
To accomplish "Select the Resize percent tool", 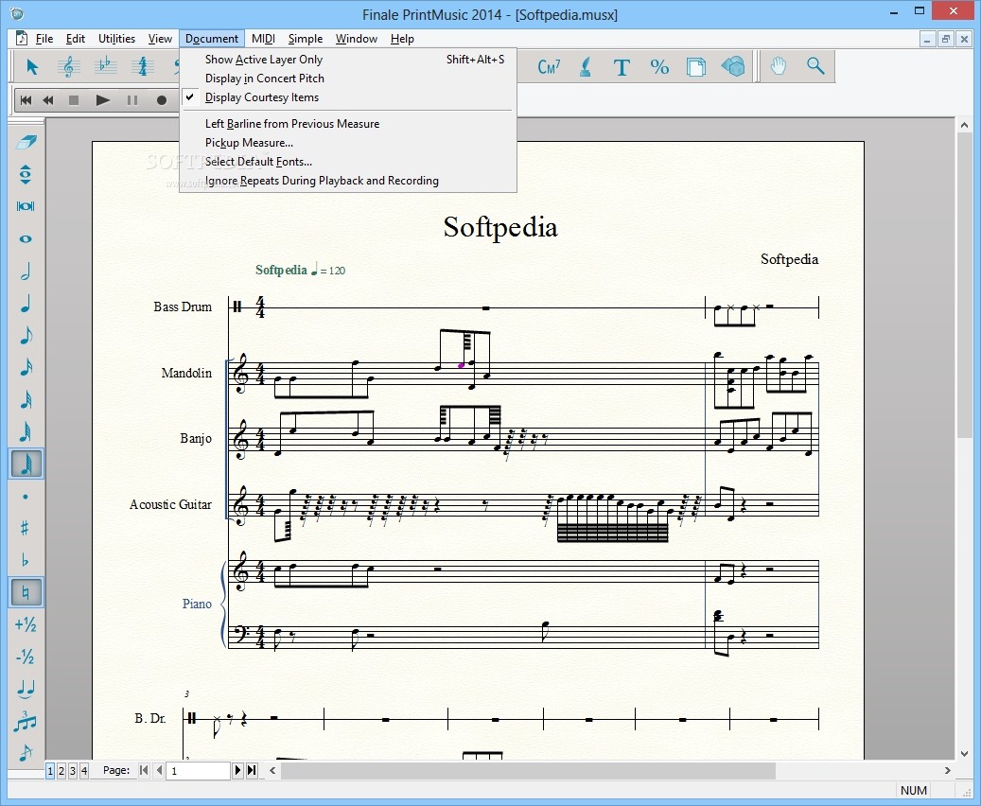I will [x=658, y=66].
